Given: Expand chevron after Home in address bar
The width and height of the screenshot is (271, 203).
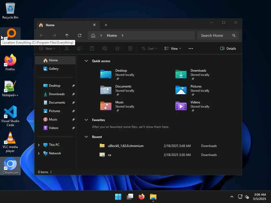Looking at the screenshot, I should point(123,35).
